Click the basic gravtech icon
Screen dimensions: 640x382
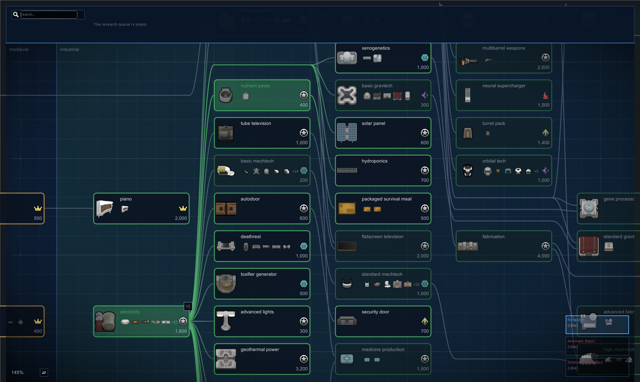tap(347, 96)
